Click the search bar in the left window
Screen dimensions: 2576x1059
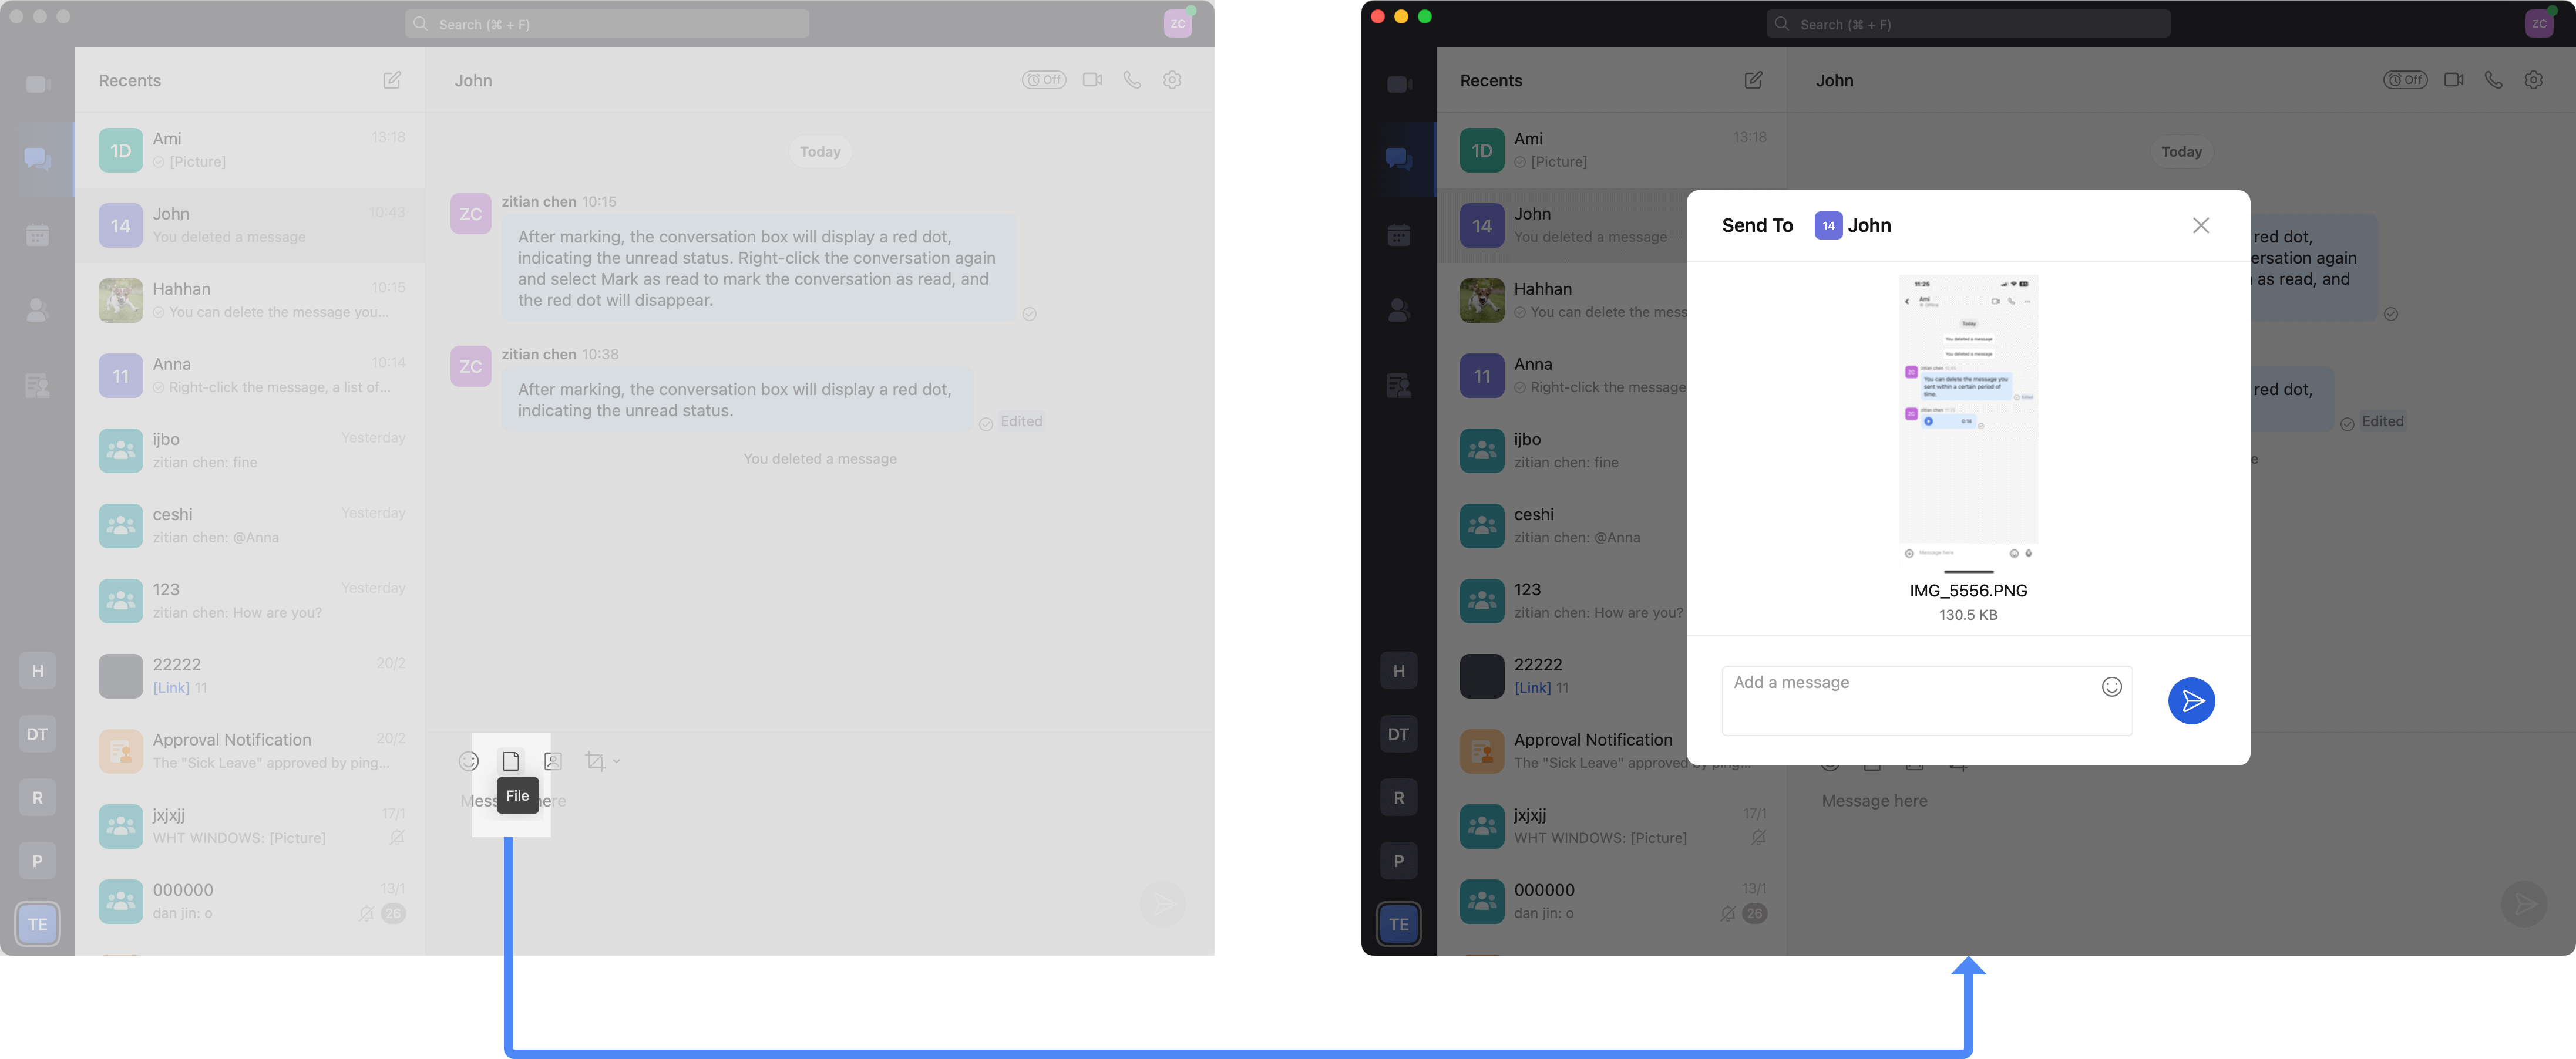[x=607, y=24]
